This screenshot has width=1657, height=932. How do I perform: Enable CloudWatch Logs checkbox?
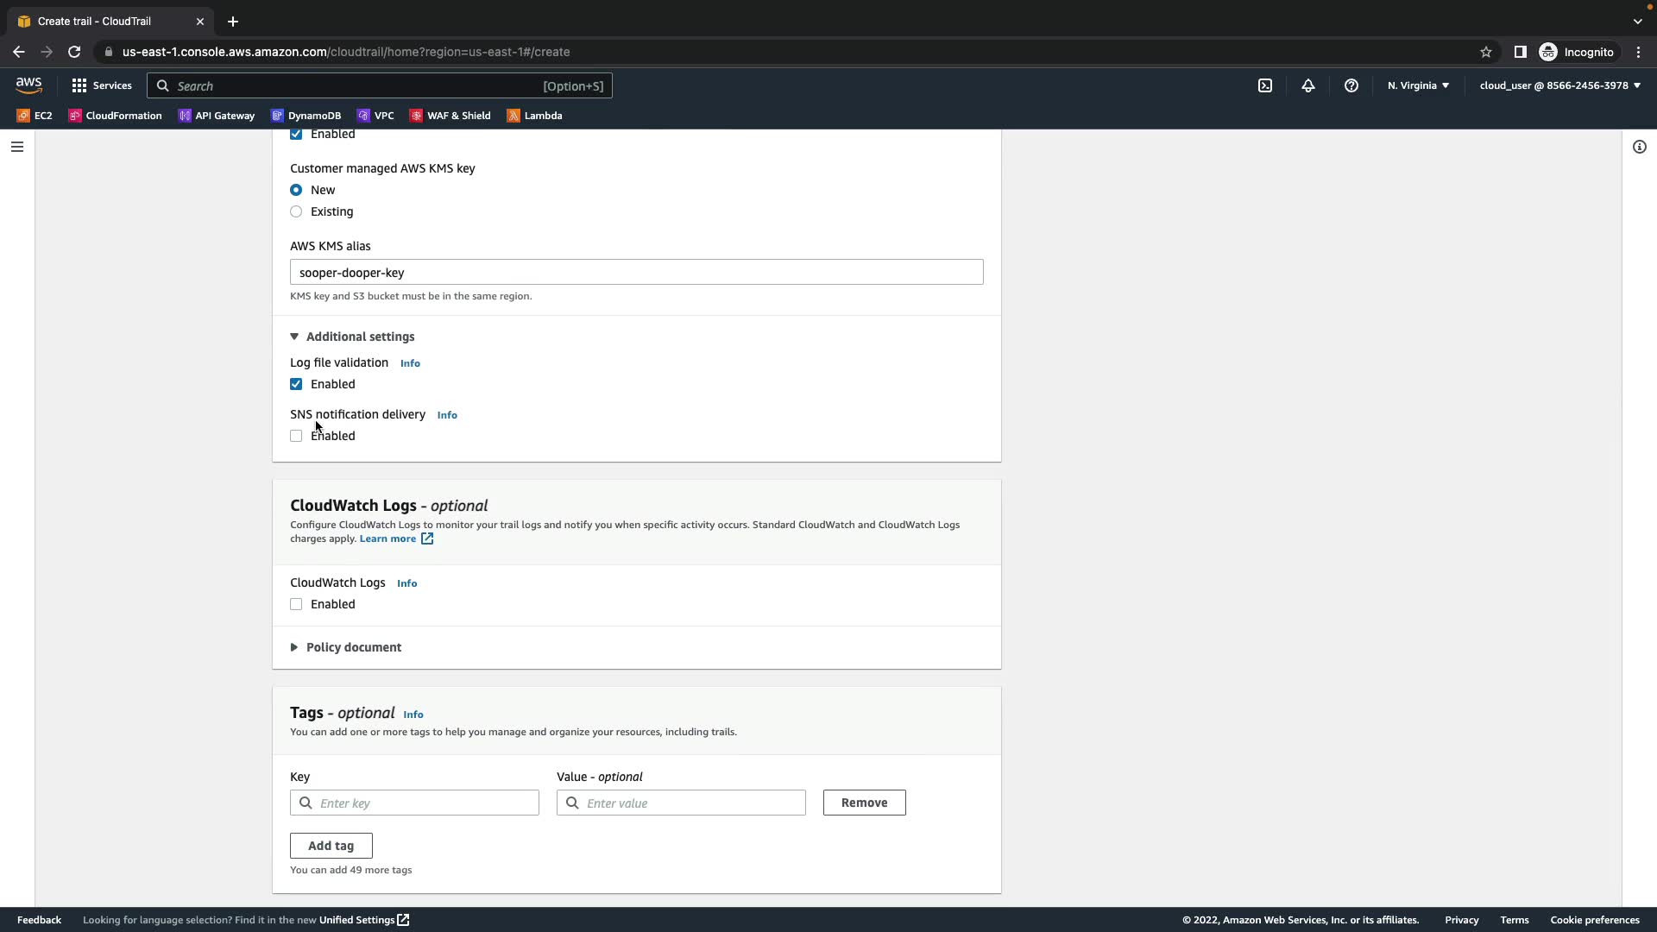click(296, 604)
